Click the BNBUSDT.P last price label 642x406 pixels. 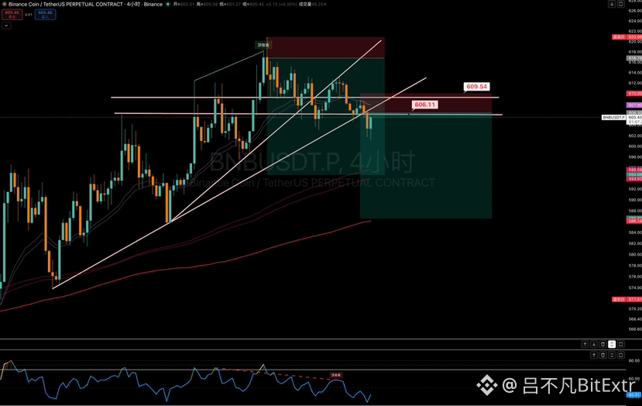click(614, 117)
